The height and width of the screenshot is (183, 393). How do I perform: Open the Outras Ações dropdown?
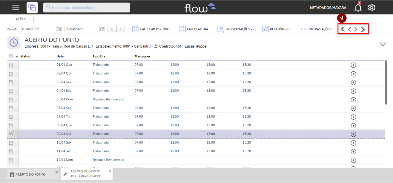pyautogui.click(x=317, y=29)
